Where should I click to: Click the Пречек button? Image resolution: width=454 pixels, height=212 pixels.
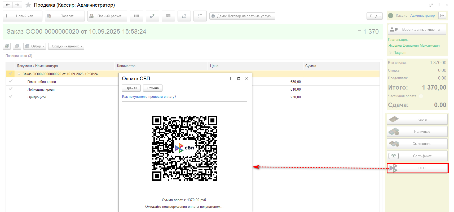point(131,88)
